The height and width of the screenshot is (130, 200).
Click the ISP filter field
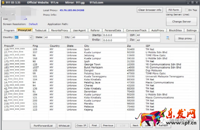coord(148,35)
